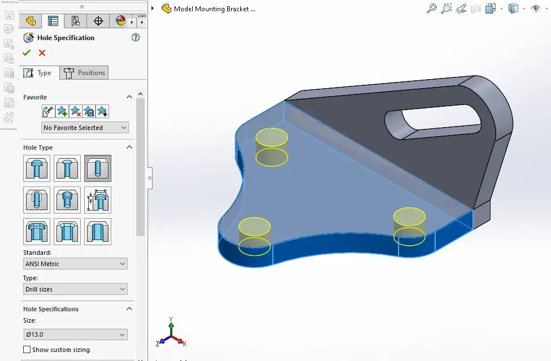The width and height of the screenshot is (551, 361).
Task: Click Hide/Show Items eye icon
Action: tap(536, 8)
